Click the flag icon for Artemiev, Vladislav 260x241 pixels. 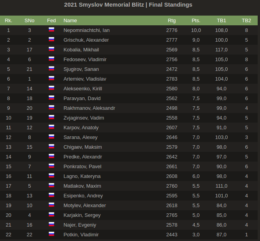(51, 79)
